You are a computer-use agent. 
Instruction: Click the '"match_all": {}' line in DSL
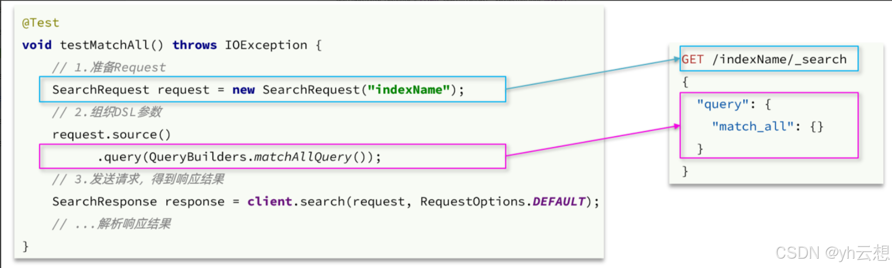(x=768, y=127)
